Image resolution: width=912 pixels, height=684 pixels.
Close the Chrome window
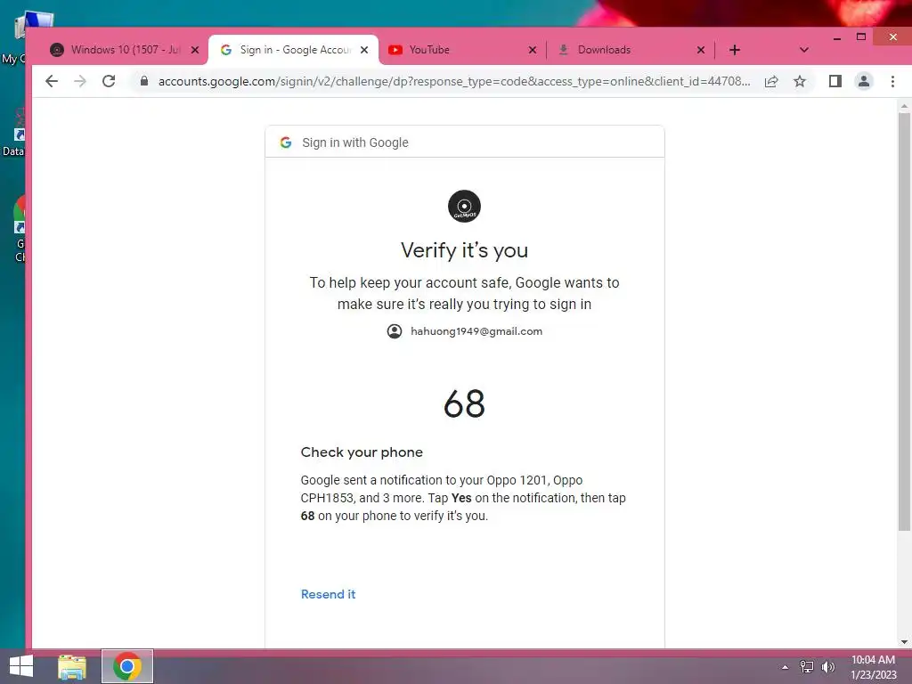[893, 37]
